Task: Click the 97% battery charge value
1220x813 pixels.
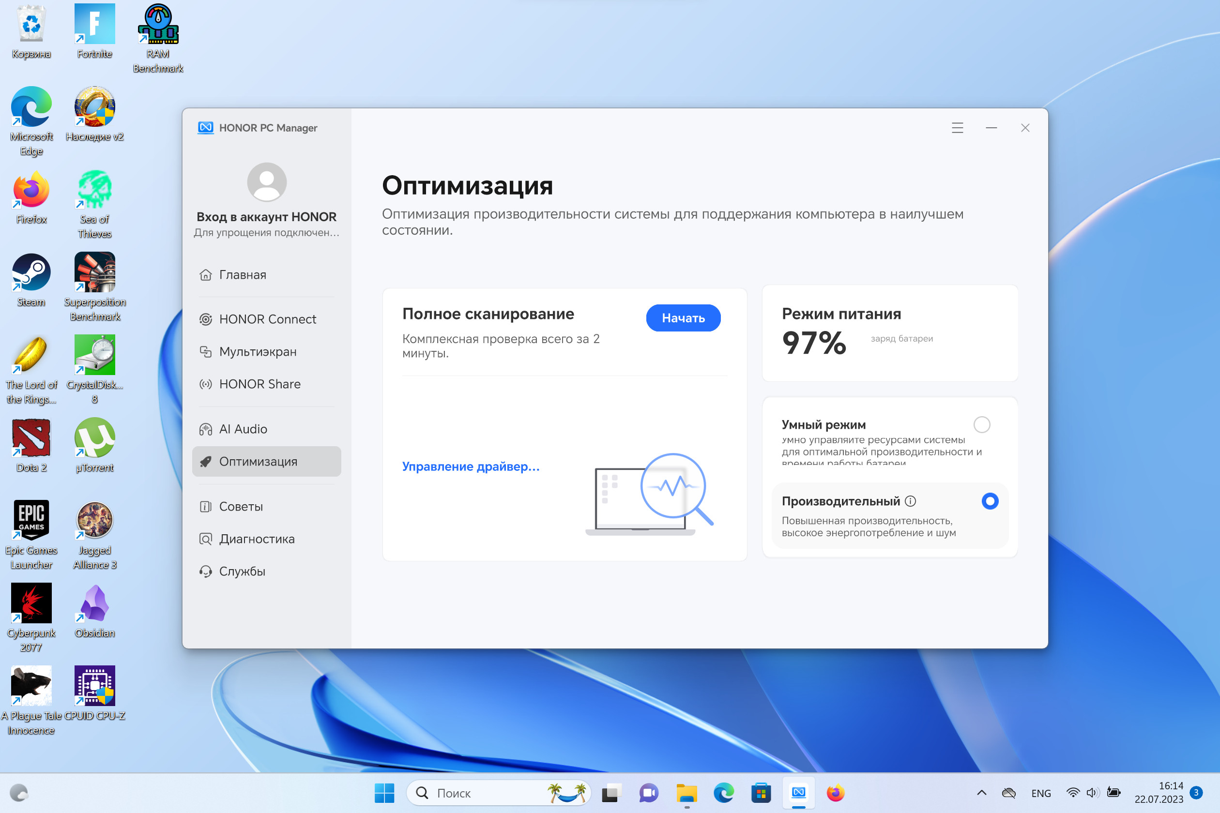Action: click(814, 343)
